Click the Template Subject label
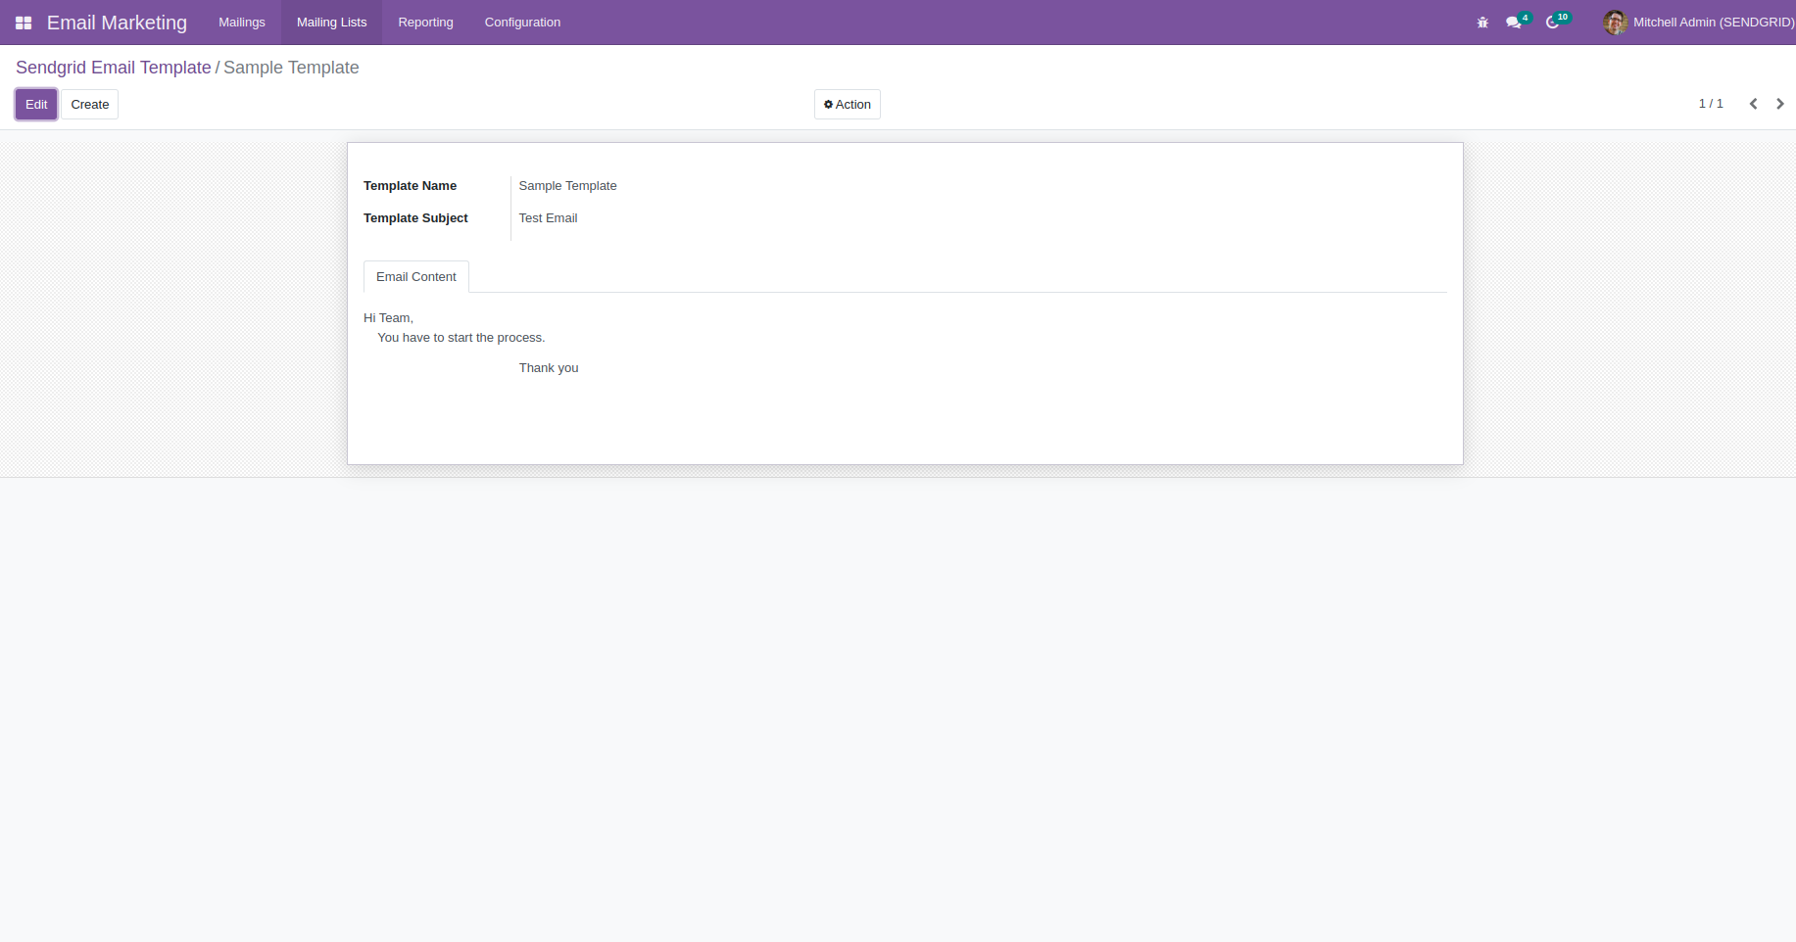 415,218
